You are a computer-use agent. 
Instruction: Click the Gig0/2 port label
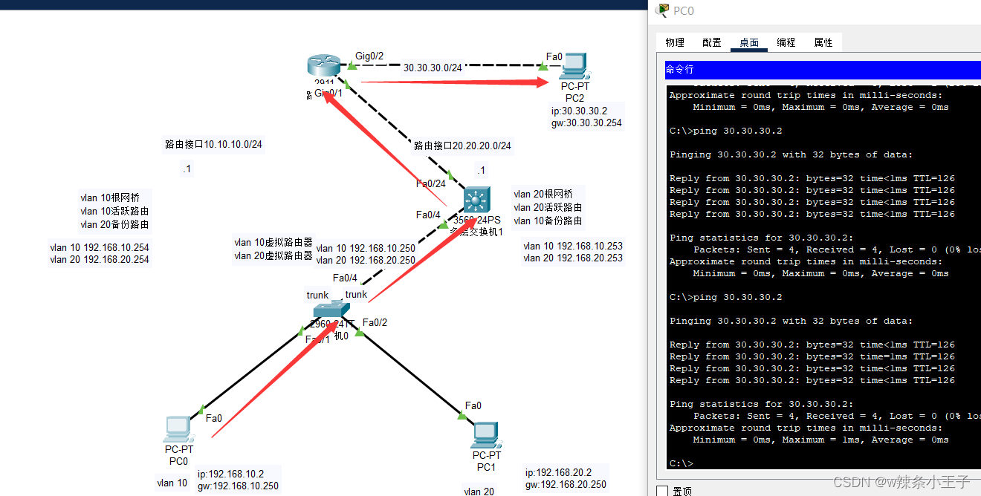(x=369, y=56)
